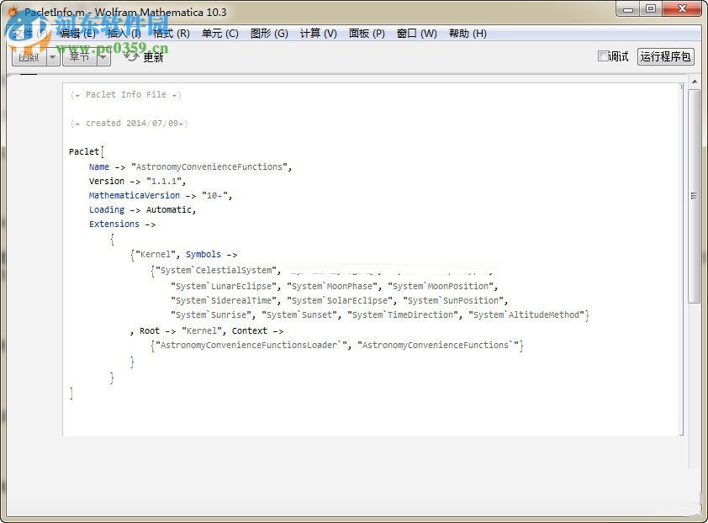Image resolution: width=708 pixels, height=523 pixels.
Task: Click the MathematicaVersion symbol link
Action: (135, 195)
